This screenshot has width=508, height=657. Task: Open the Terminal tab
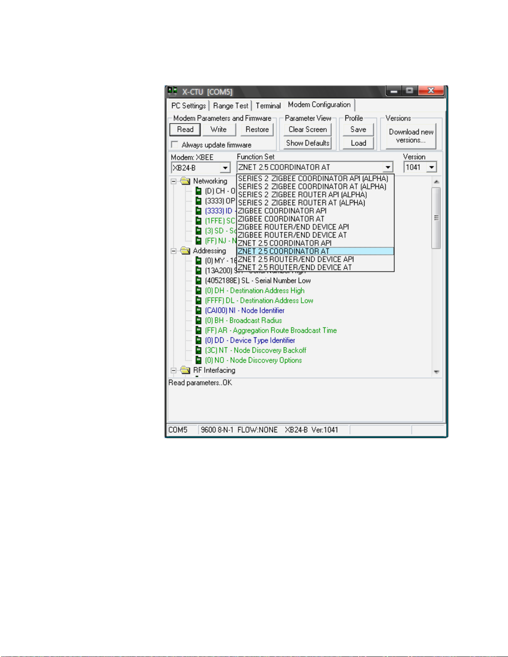coord(268,106)
